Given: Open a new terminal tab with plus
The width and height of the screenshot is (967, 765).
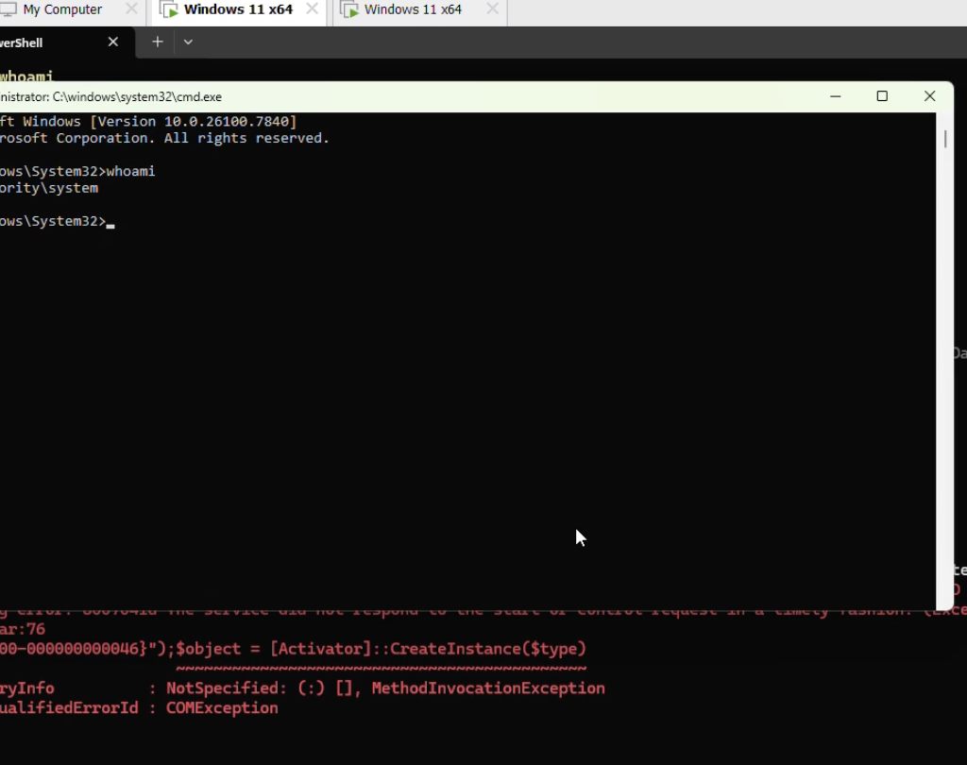Looking at the screenshot, I should 158,42.
